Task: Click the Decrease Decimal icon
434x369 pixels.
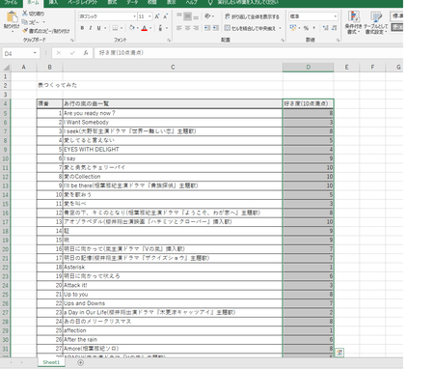Action: [x=334, y=28]
